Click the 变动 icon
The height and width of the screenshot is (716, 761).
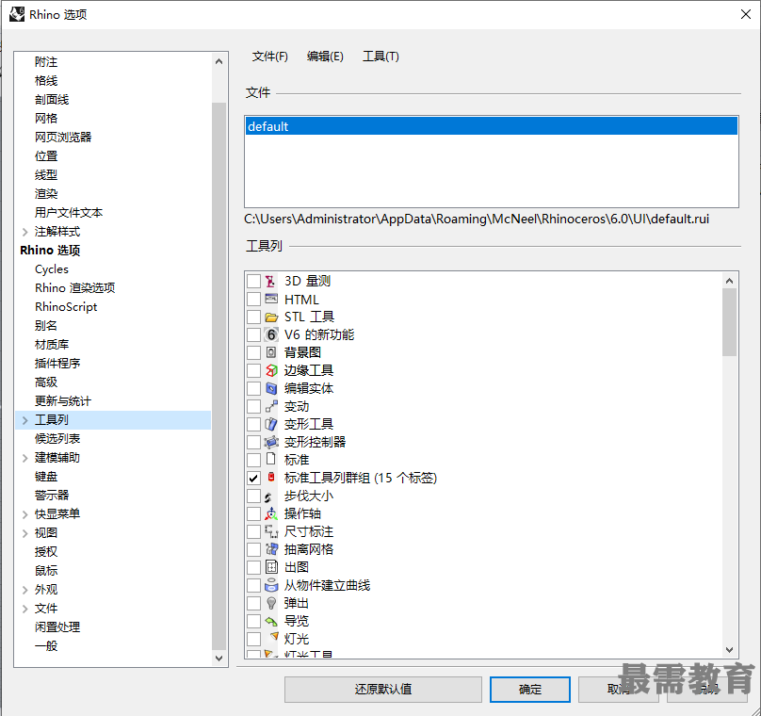271,406
